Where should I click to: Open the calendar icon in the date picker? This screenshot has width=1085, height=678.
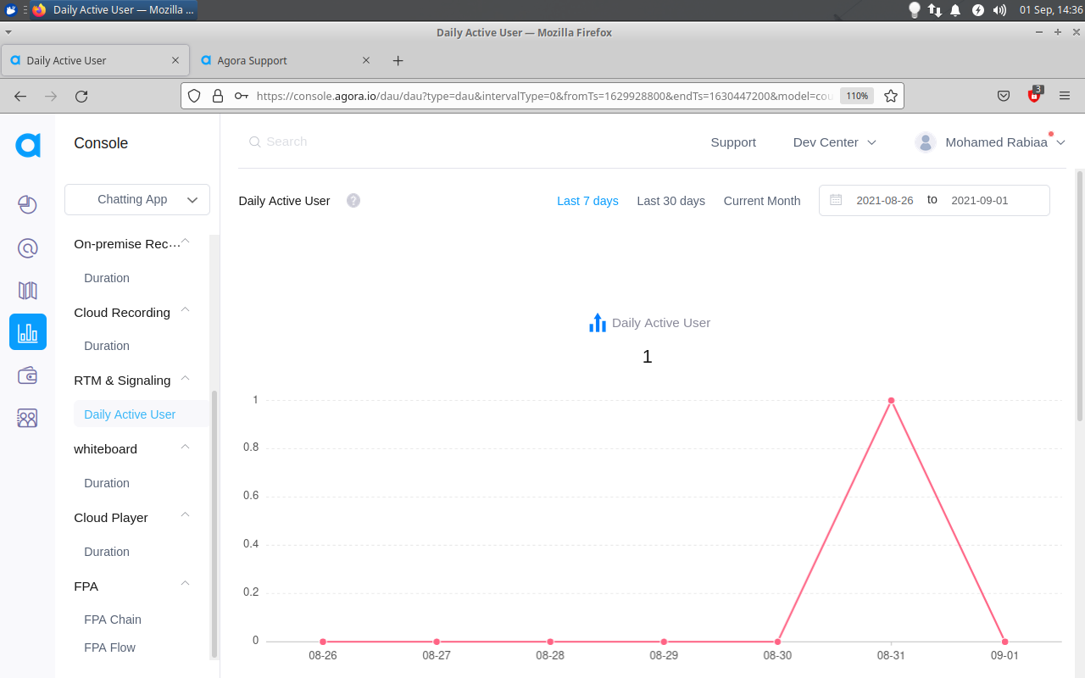tap(836, 200)
